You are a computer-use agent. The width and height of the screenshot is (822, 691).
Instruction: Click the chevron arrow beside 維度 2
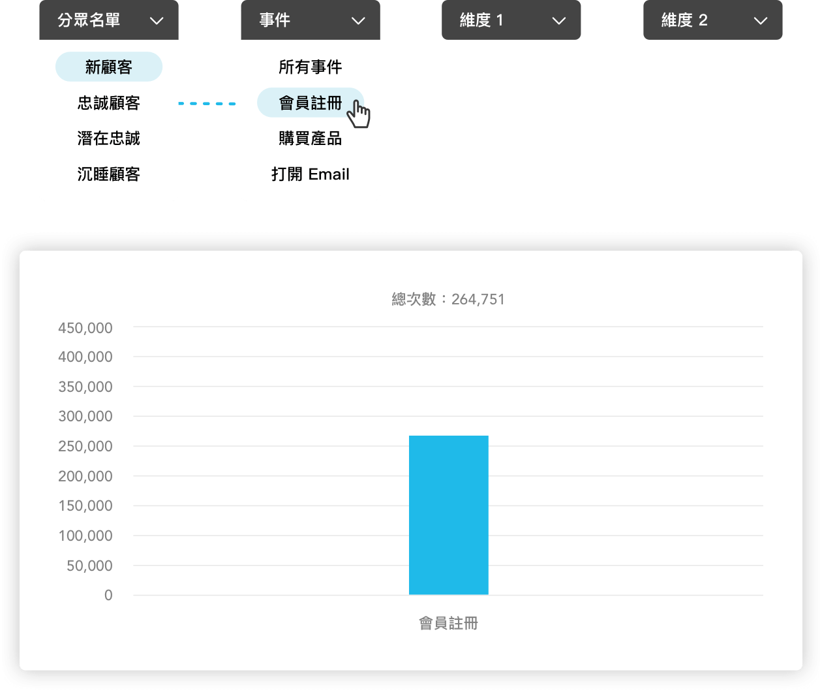tap(761, 21)
